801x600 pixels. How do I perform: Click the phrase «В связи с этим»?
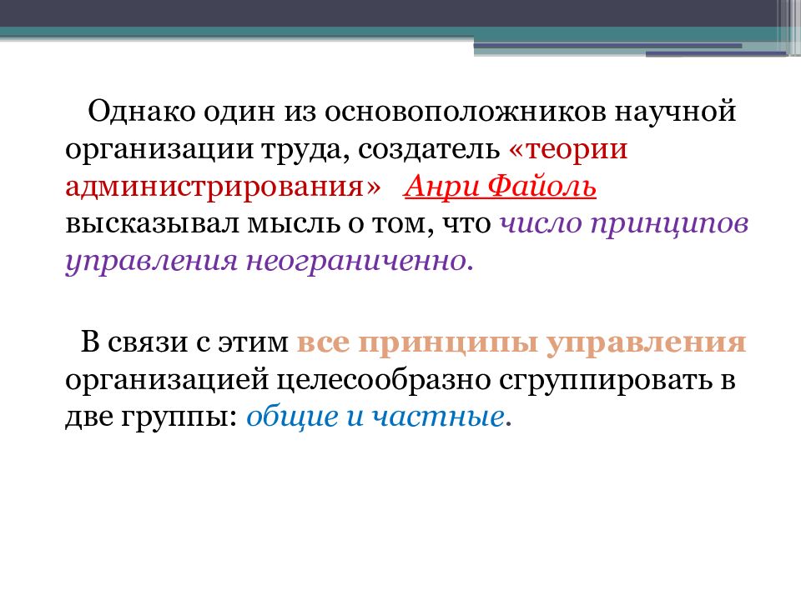(x=184, y=342)
